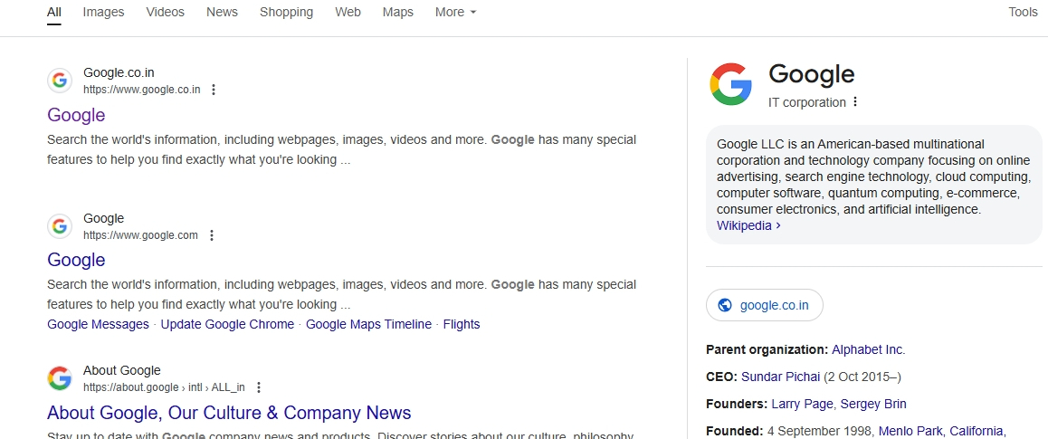Screen dimensions: 1048x439
Task: Click the About Google site name
Action: click(x=121, y=370)
